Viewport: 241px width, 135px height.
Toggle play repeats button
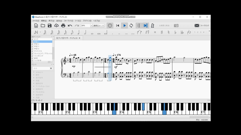click(139, 25)
